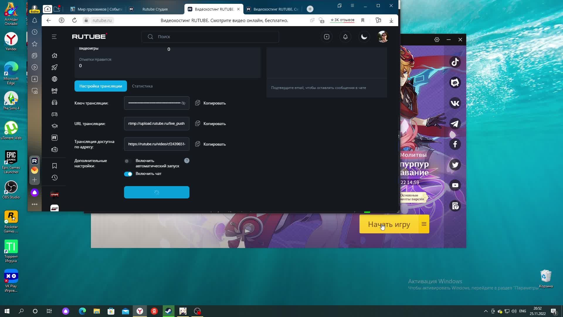Image resolution: width=563 pixels, height=317 pixels.
Task: Open the gamepad category in sidebar
Action: pyautogui.click(x=55, y=114)
